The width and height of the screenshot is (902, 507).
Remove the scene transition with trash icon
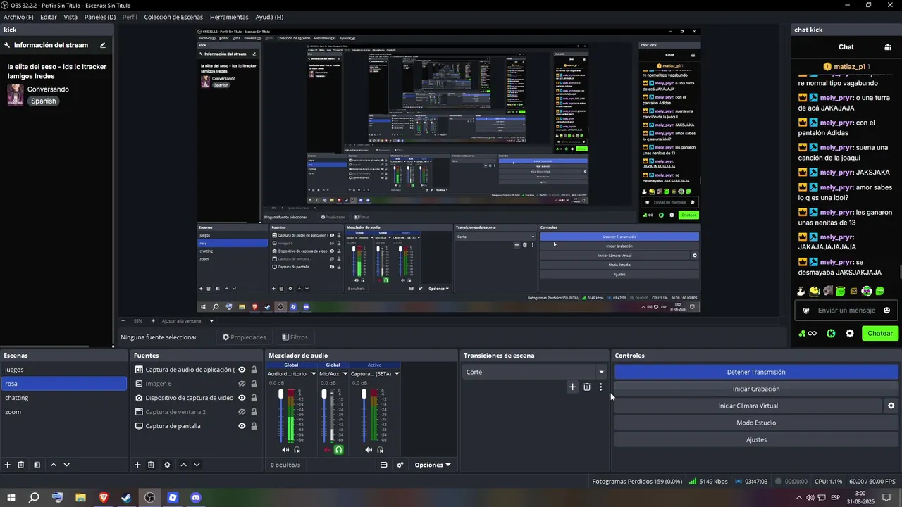coord(586,387)
